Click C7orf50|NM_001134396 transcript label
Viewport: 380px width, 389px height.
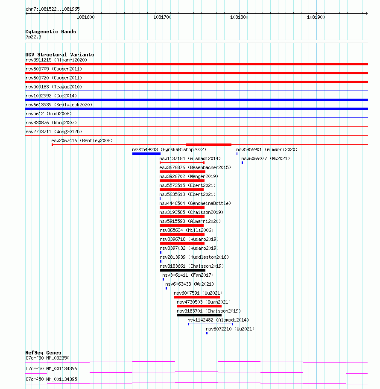click(x=51, y=369)
